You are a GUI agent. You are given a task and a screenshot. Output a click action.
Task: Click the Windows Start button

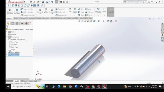pos(8,86)
